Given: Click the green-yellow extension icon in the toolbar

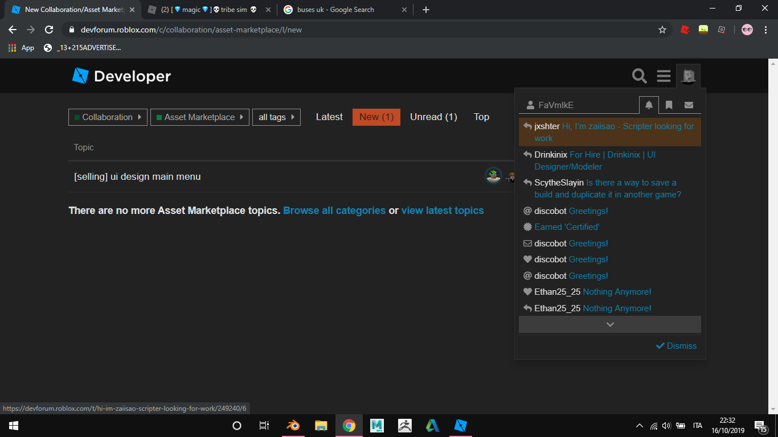Looking at the screenshot, I should click(x=703, y=30).
